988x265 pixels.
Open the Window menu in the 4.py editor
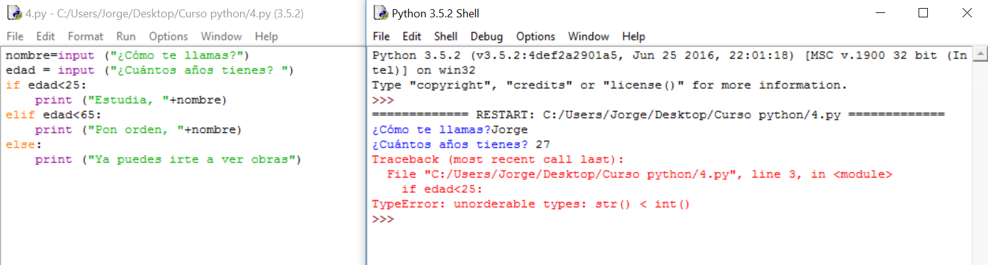point(221,37)
